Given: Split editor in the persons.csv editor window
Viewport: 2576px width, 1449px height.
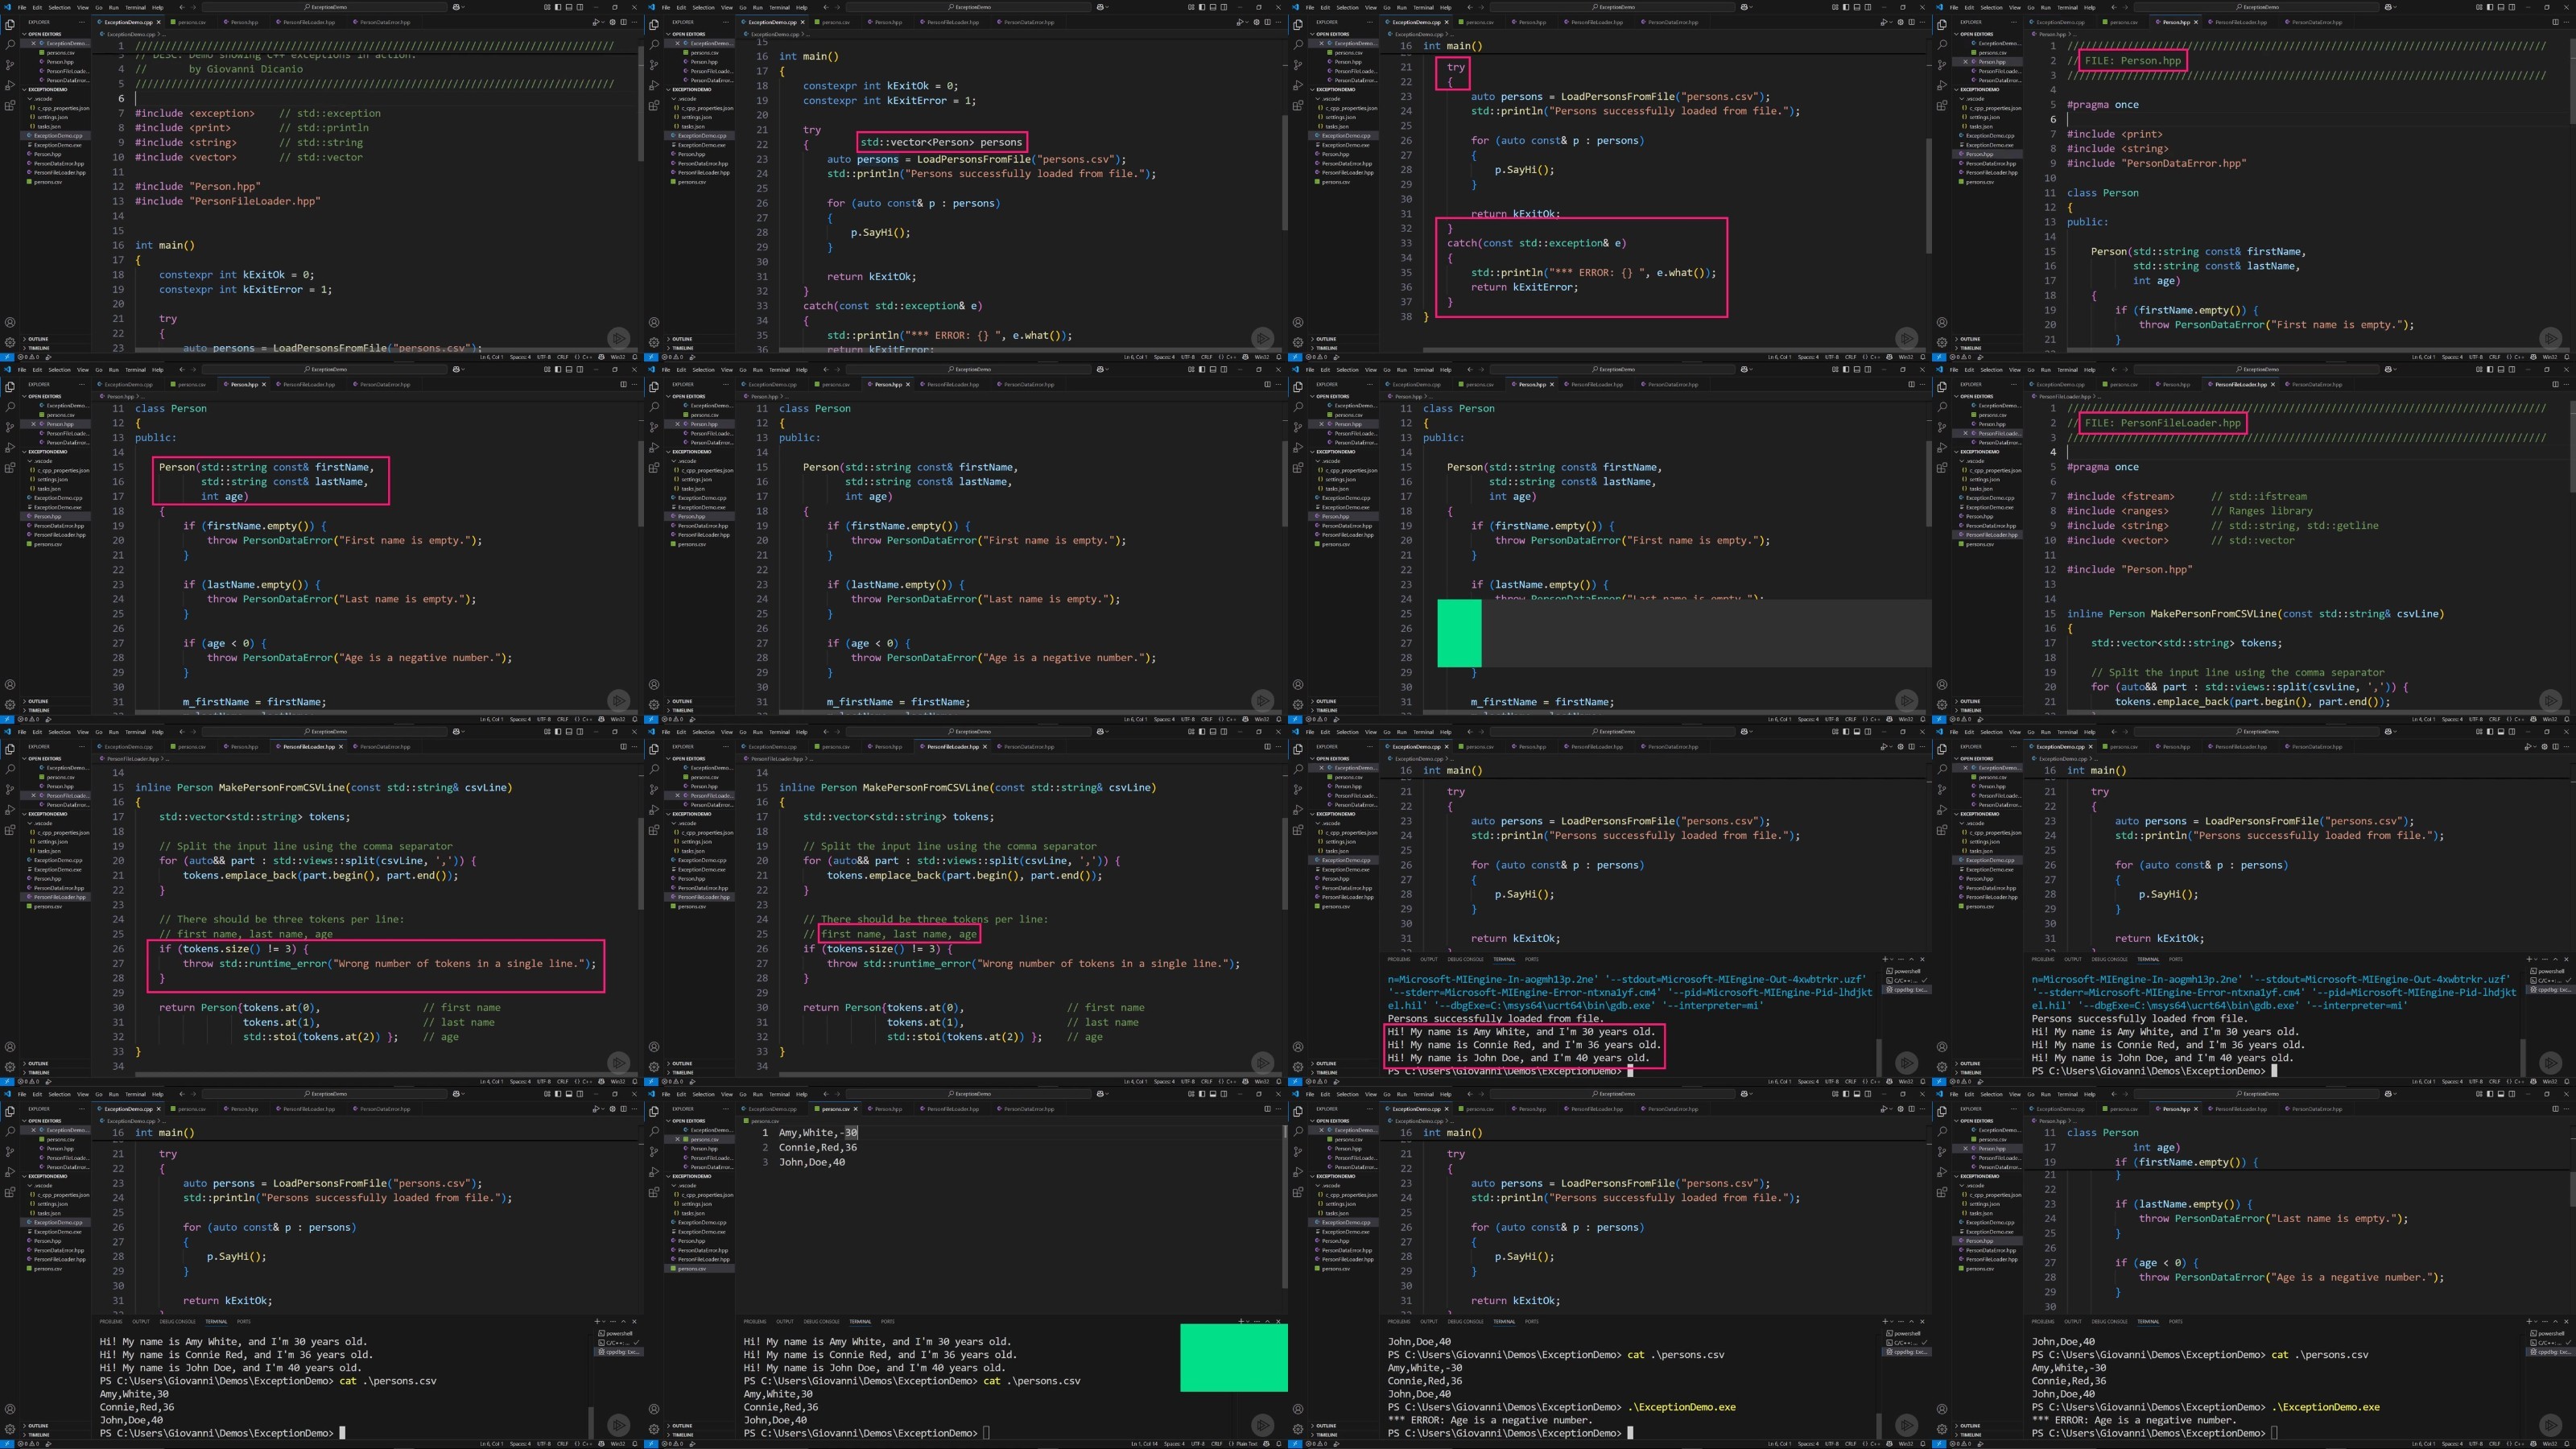Looking at the screenshot, I should [x=1268, y=1109].
